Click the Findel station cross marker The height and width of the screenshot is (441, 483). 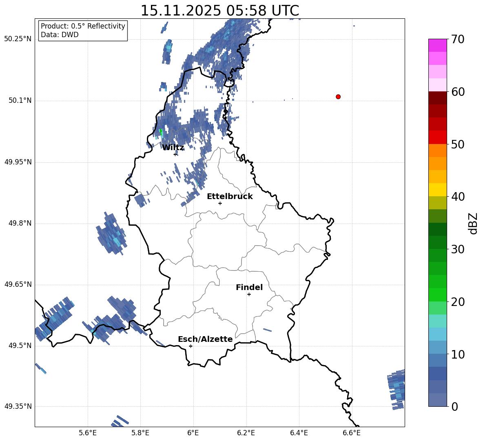249,295
